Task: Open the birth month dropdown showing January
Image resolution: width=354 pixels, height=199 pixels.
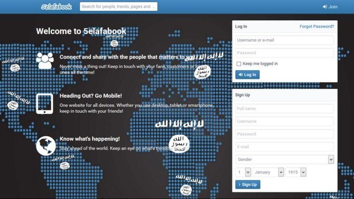Action: 268,172
